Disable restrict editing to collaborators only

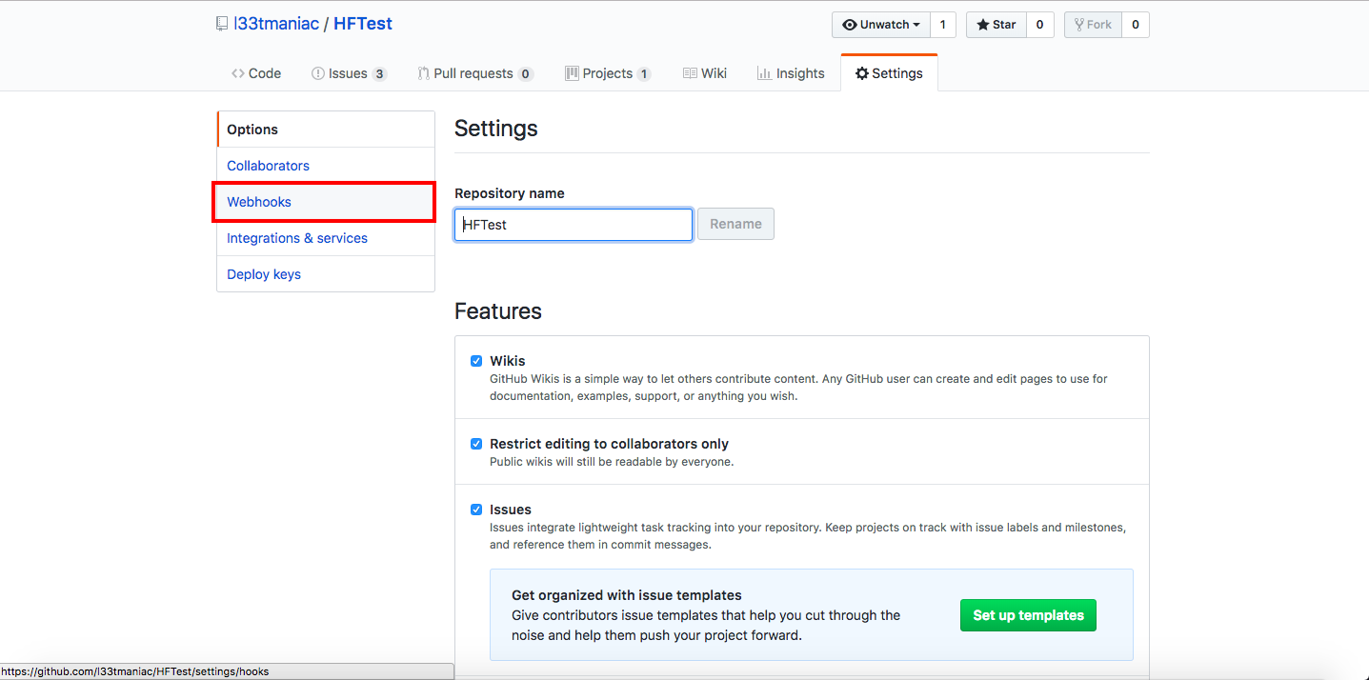(476, 444)
